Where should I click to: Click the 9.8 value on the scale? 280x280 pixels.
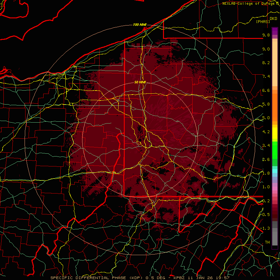pyautogui.click(x=266, y=35)
